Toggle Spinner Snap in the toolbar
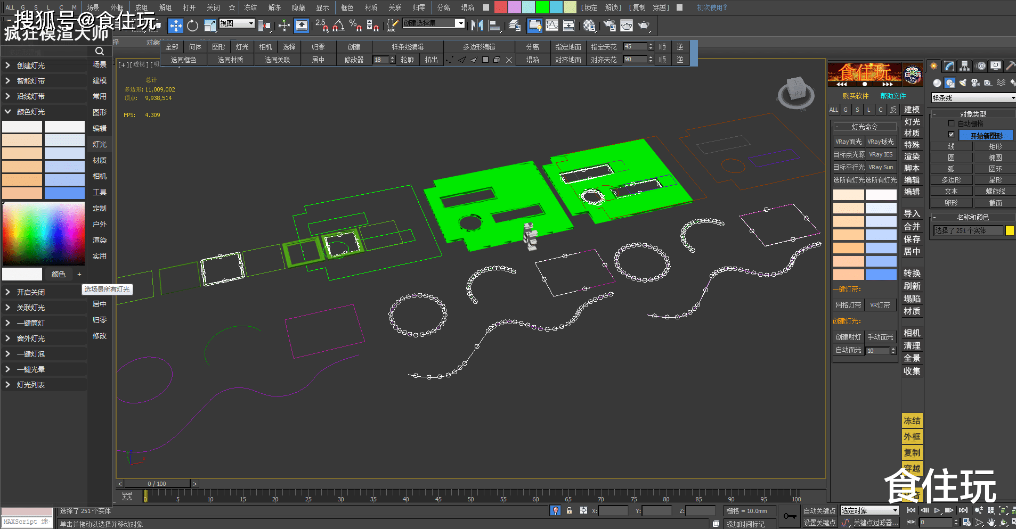 coord(373,25)
